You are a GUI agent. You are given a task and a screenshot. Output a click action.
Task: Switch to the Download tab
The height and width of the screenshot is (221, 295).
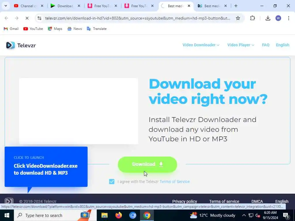pyautogui.click(x=65, y=6)
